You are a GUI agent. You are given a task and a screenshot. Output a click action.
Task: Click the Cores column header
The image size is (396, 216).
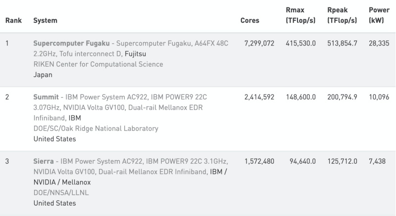pyautogui.click(x=249, y=21)
